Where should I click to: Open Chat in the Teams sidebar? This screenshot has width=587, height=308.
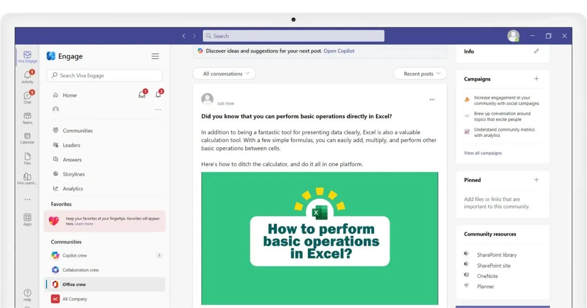click(27, 97)
